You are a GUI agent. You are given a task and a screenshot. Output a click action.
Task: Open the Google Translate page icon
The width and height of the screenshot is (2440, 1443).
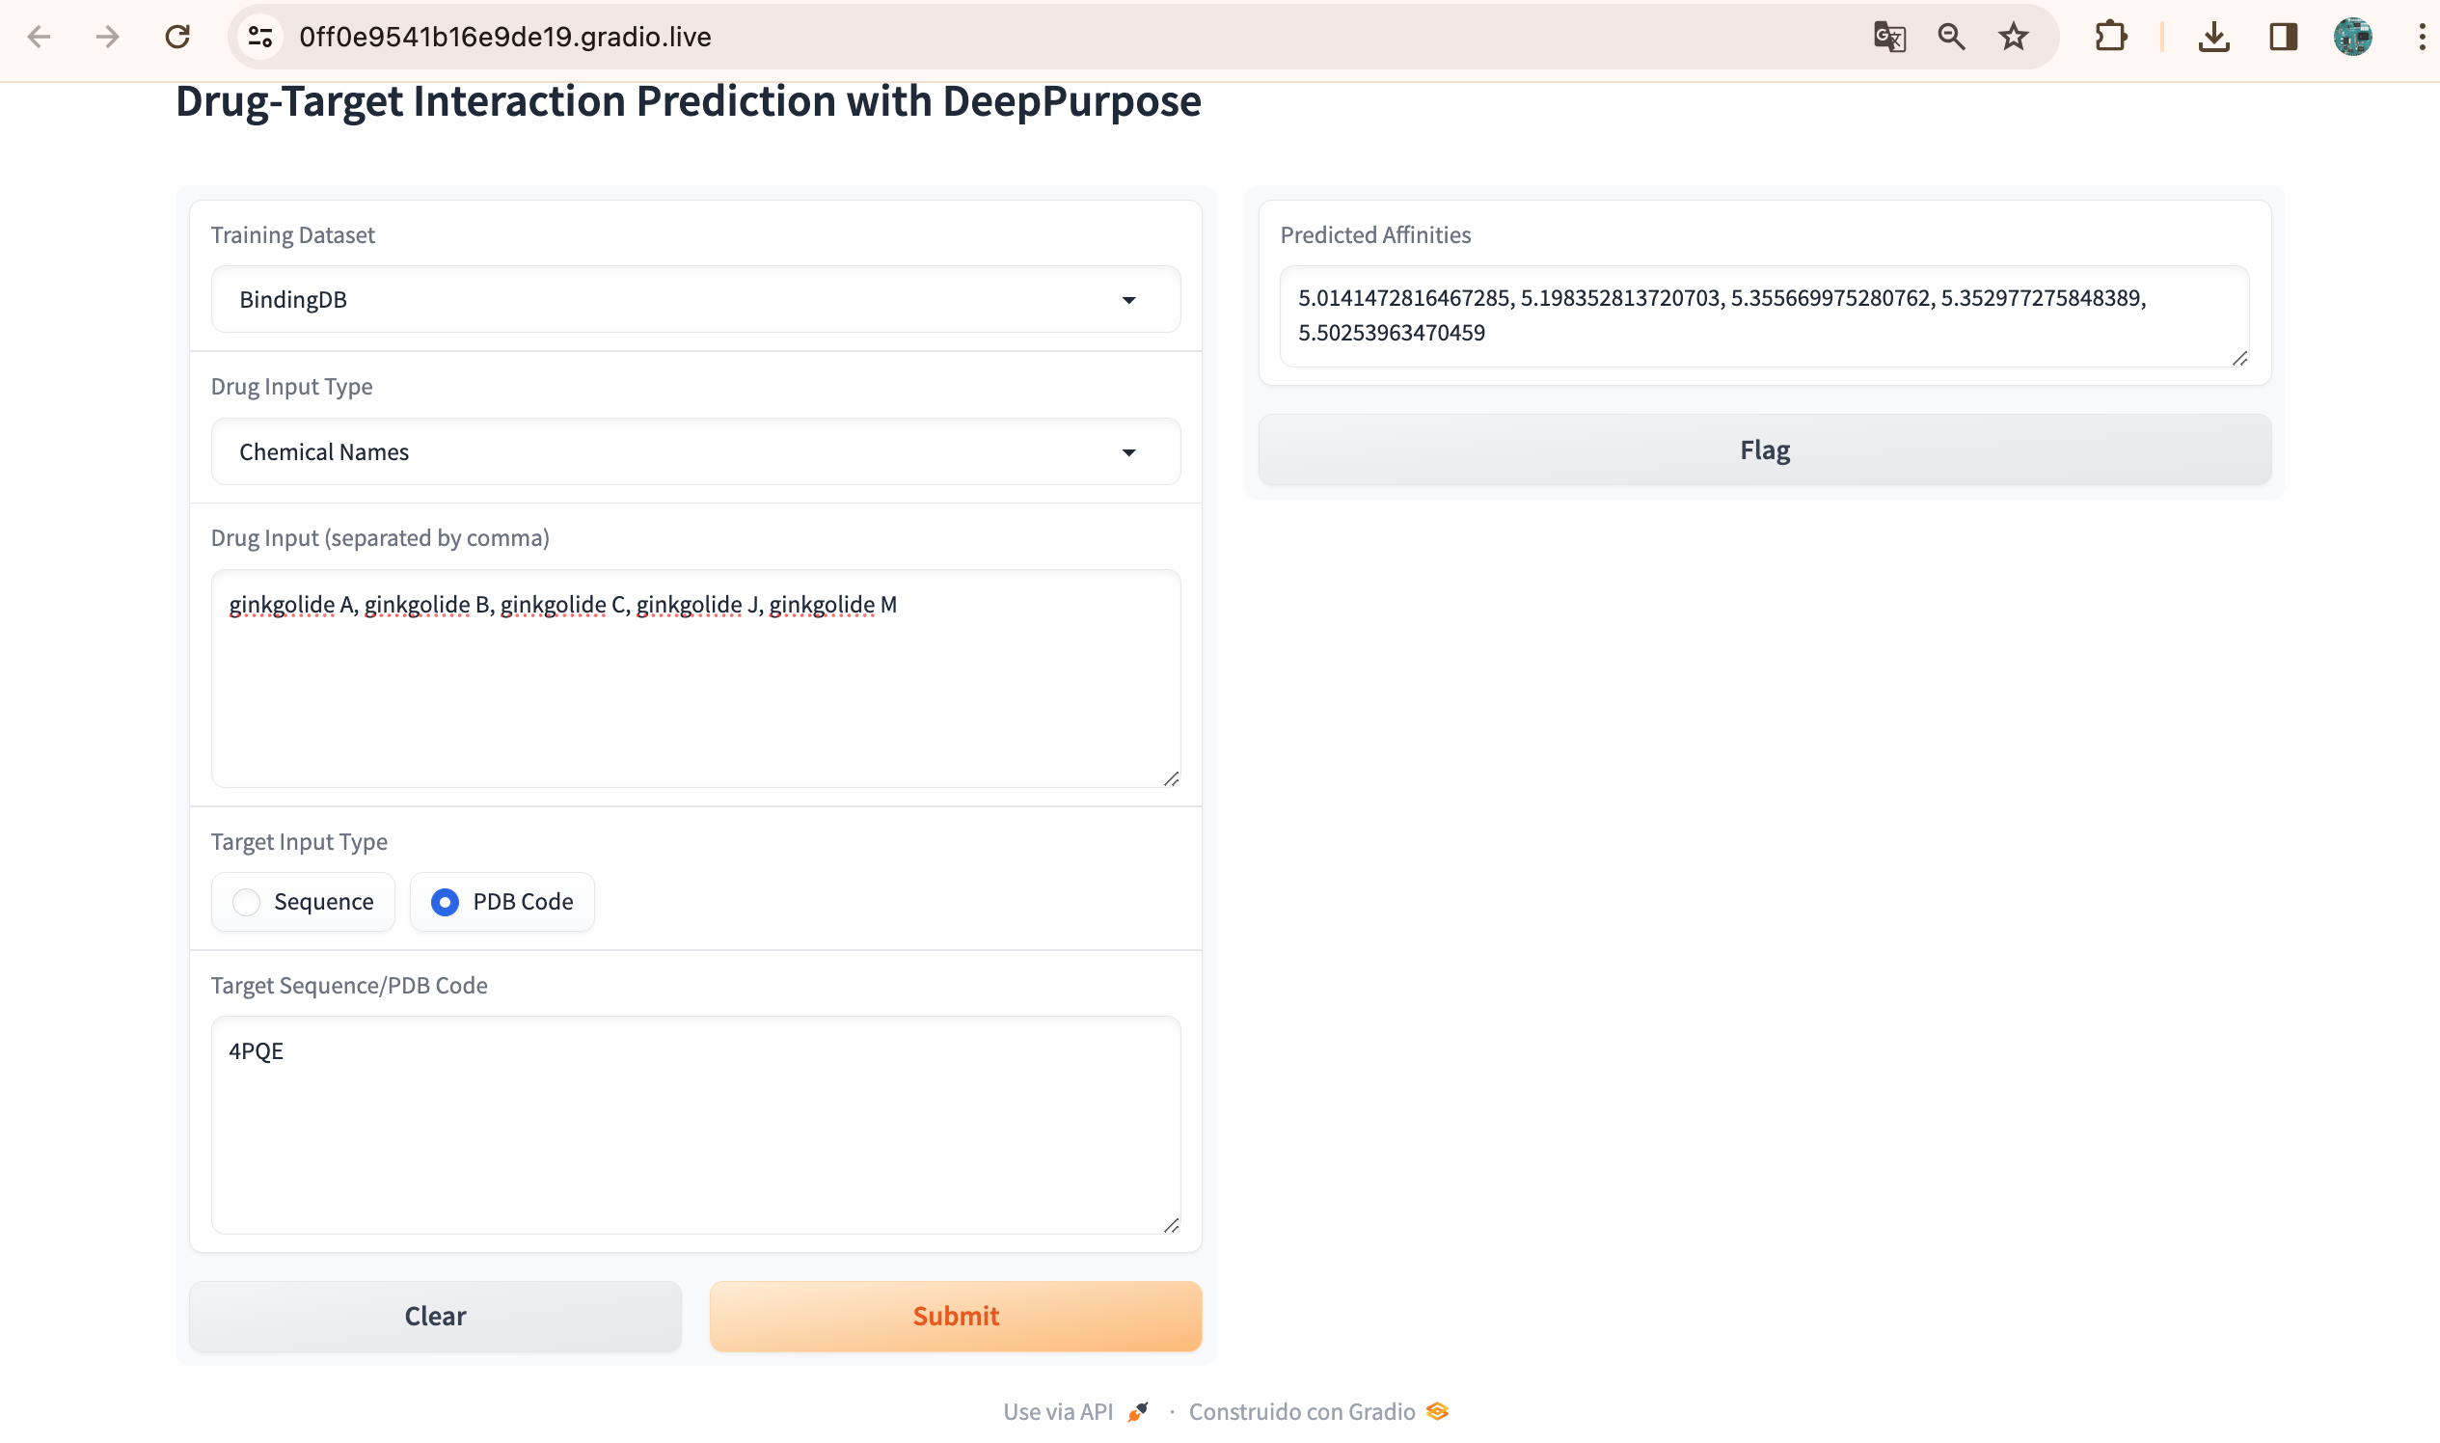pos(1888,37)
